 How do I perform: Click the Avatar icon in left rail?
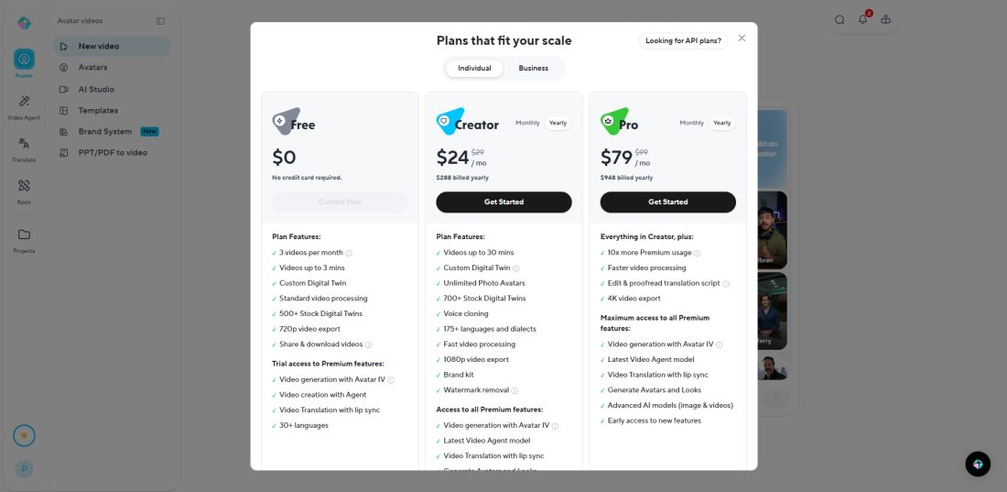tap(24, 60)
